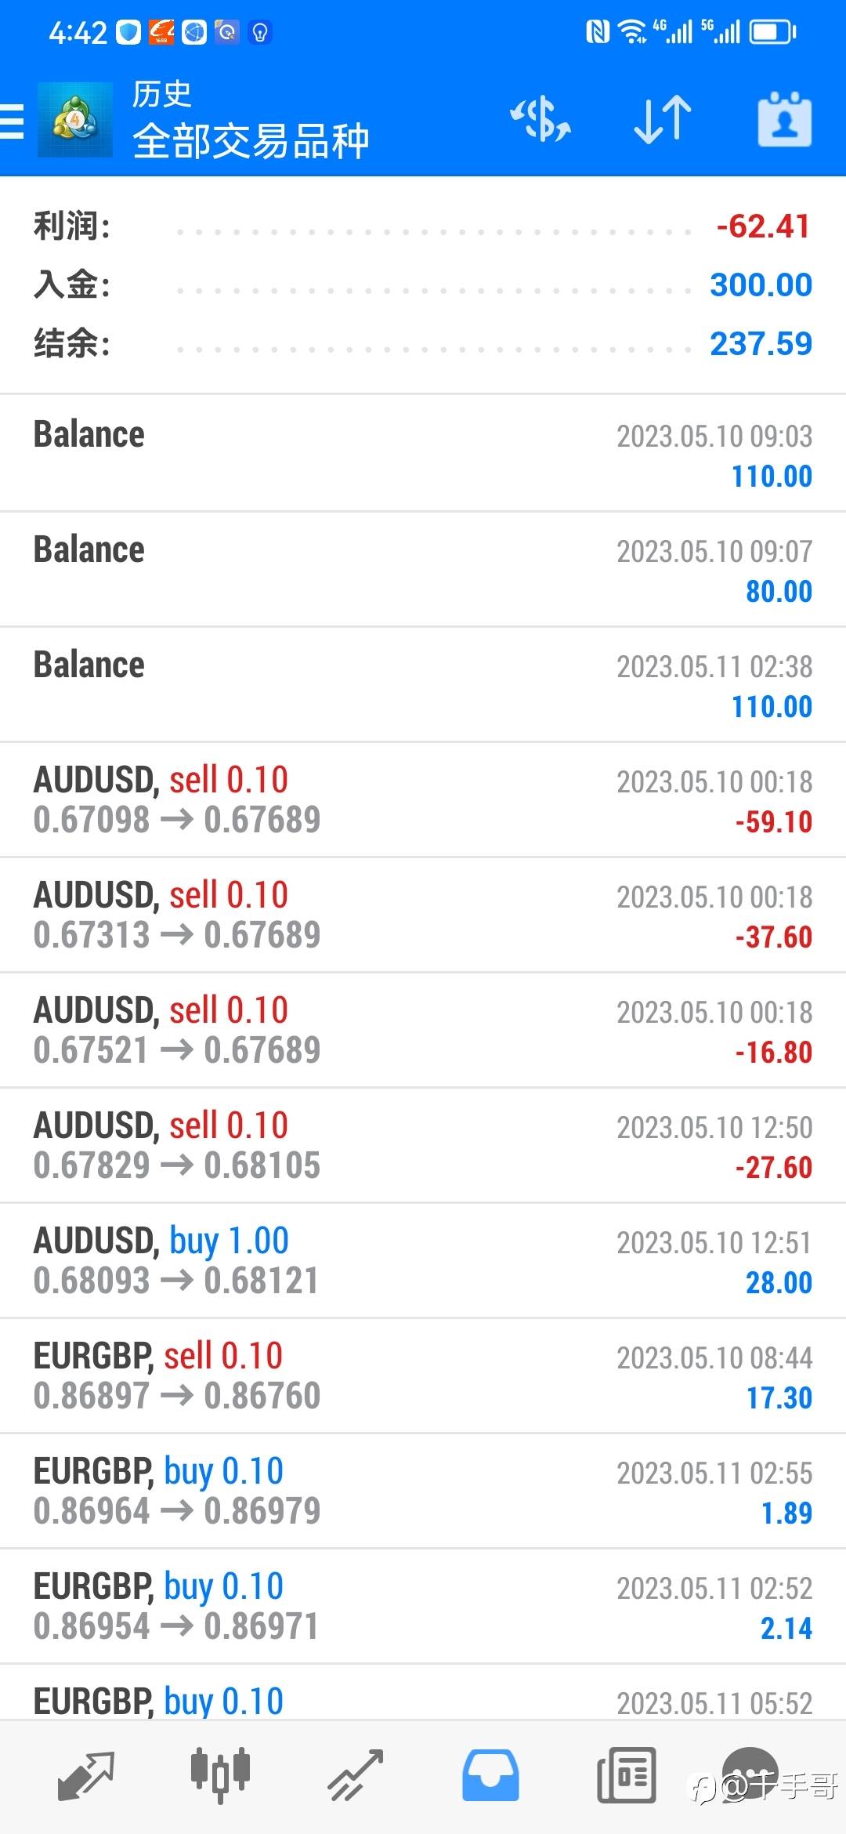Open the AUDUSD sell trade losing -59.10
The image size is (846, 1834).
pos(423,799)
